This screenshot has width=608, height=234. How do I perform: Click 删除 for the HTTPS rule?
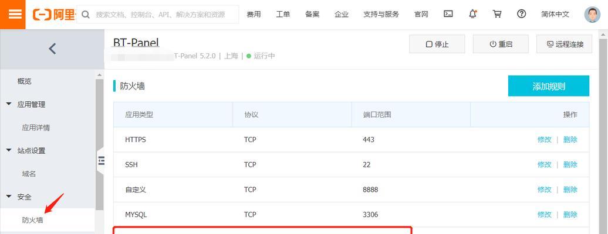pos(570,140)
